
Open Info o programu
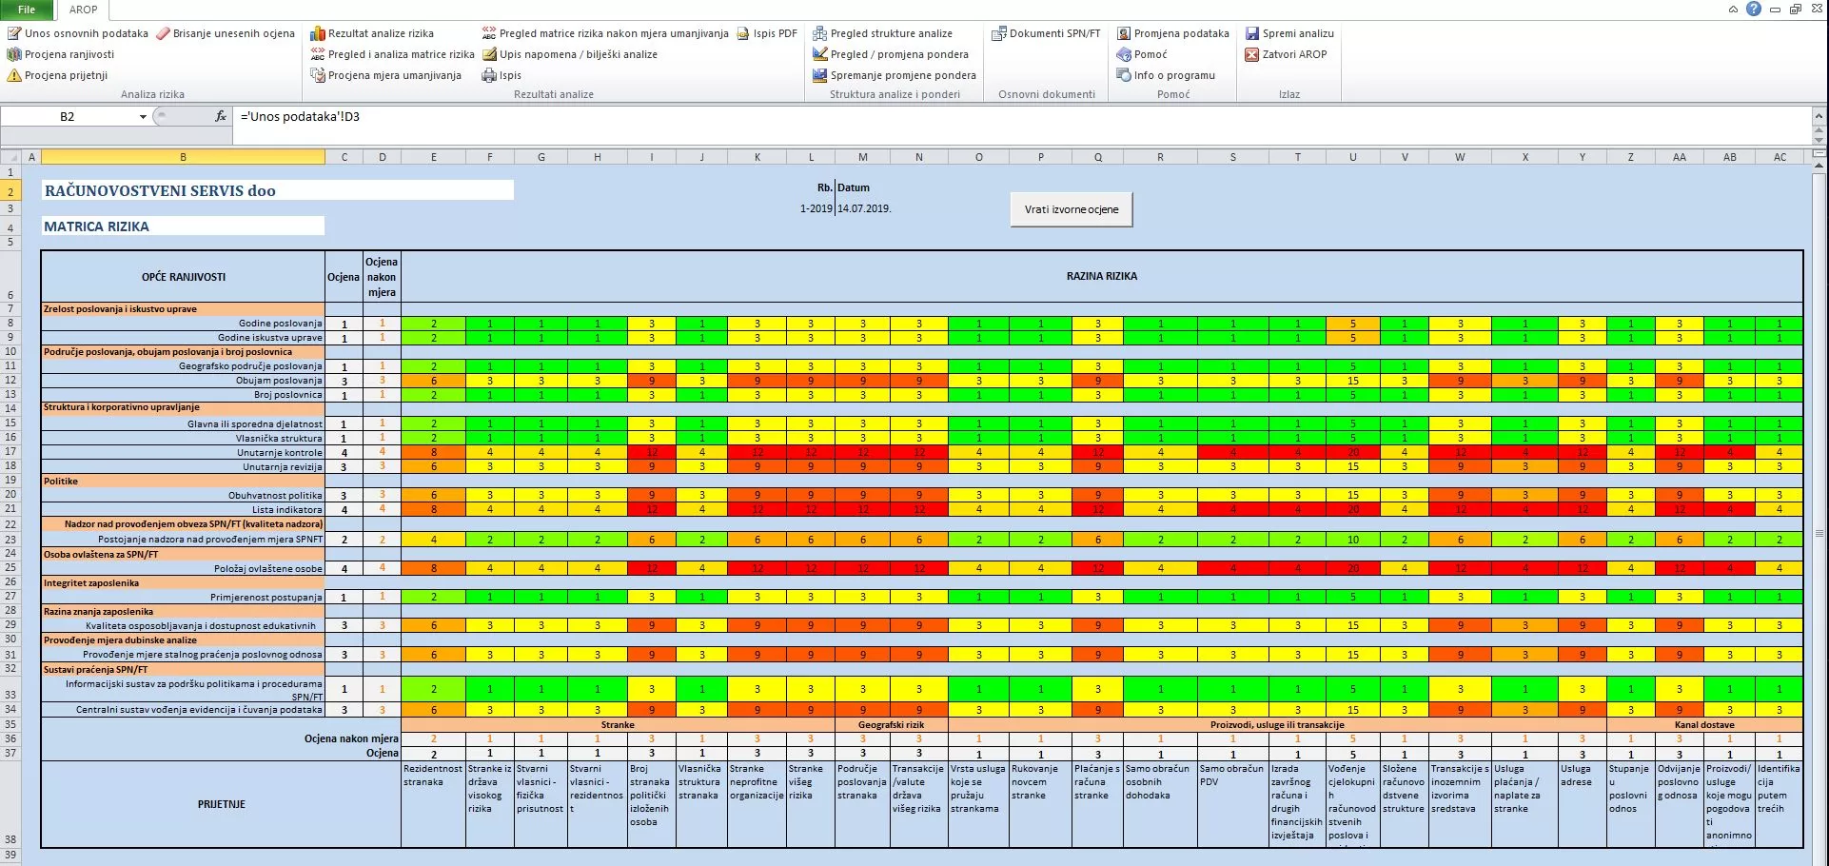[1166, 75]
